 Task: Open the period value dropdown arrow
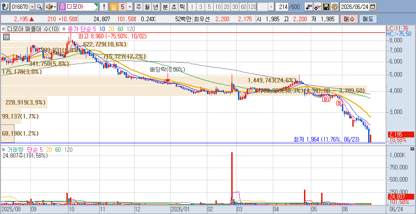click(x=130, y=7)
